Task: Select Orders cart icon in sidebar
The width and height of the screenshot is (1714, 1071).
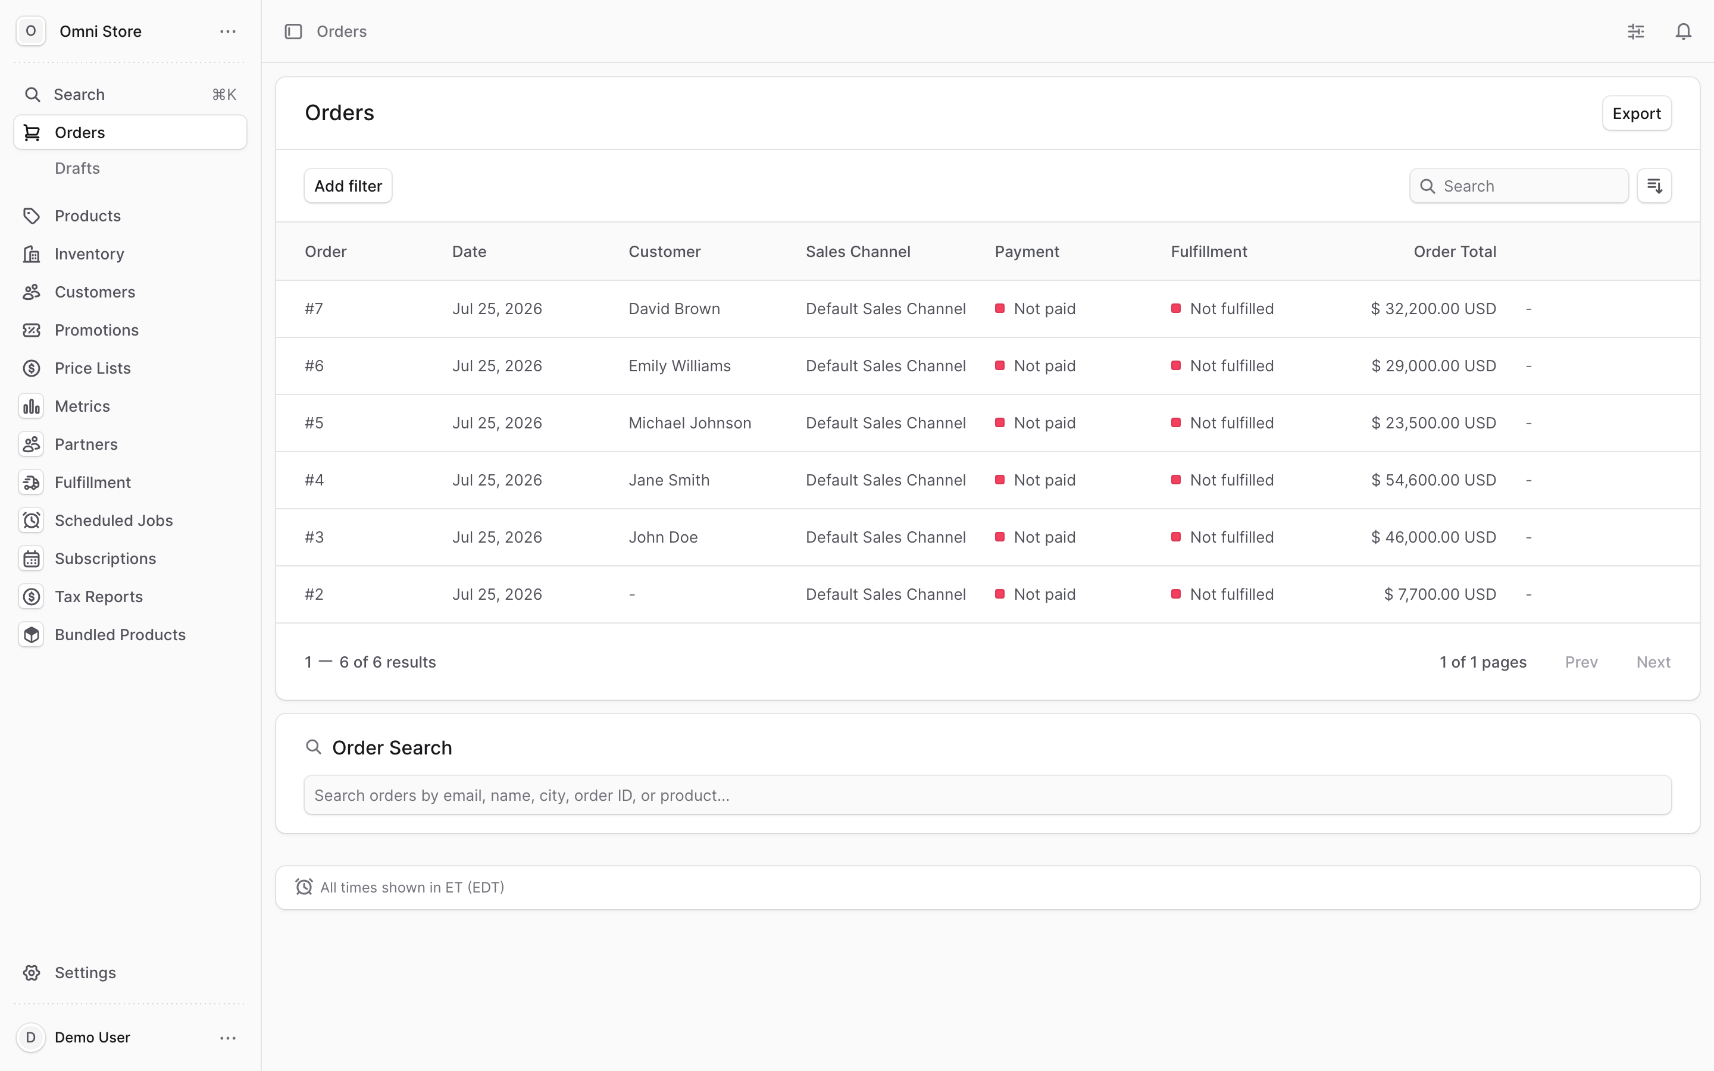Action: tap(32, 133)
